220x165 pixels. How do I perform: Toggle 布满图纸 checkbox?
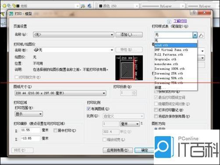[89, 109]
